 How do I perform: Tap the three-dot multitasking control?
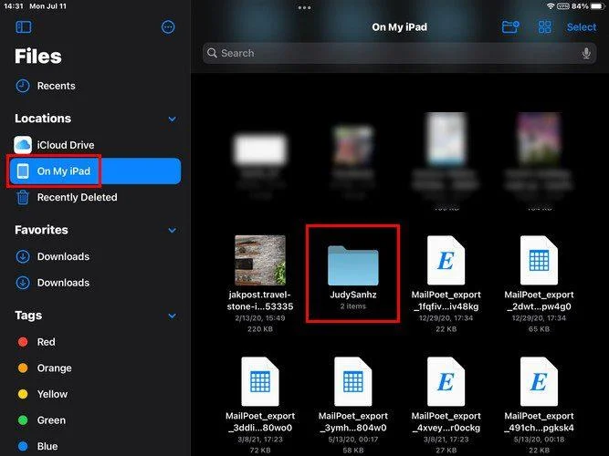(x=304, y=7)
